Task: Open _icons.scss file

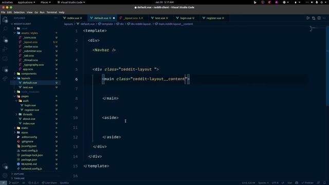Action: coord(29,38)
